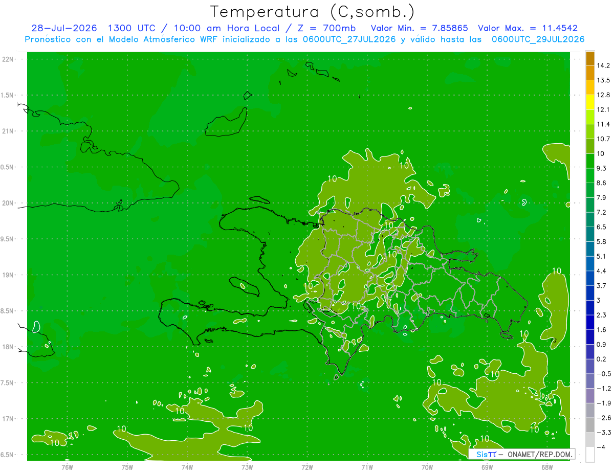Click the "0.9" color scale value
This screenshot has height=474, width=614.
pyautogui.click(x=602, y=344)
